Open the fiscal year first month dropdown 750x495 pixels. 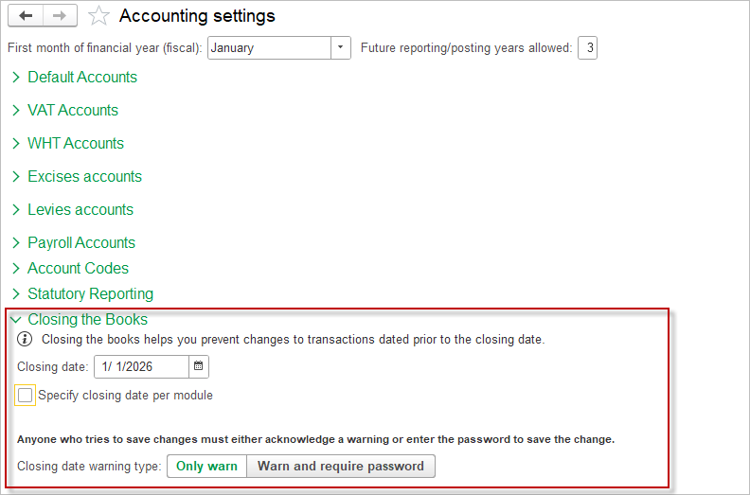[x=341, y=47]
